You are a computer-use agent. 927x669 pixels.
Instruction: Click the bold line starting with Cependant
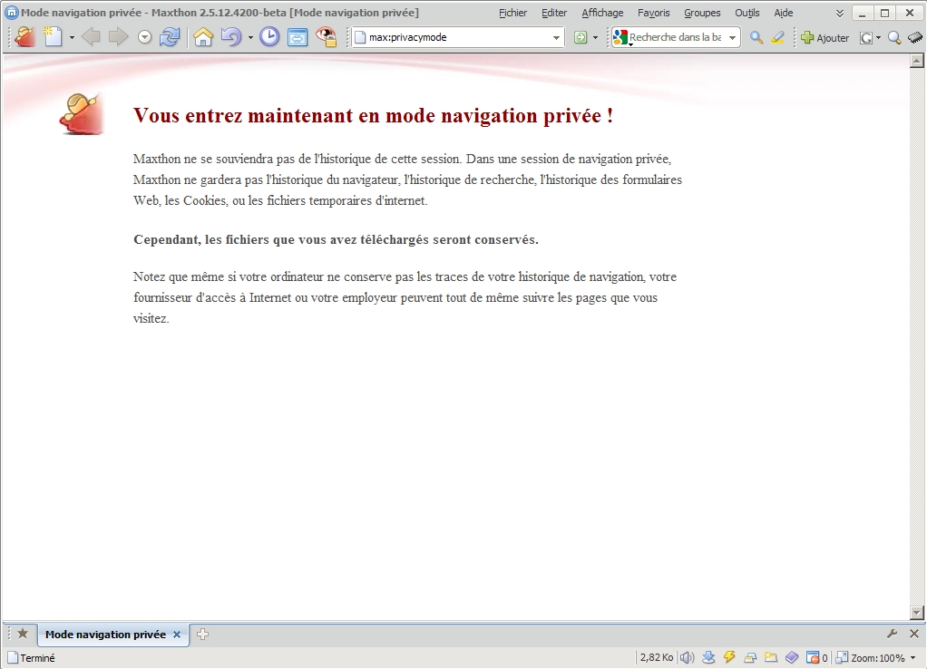tap(336, 239)
